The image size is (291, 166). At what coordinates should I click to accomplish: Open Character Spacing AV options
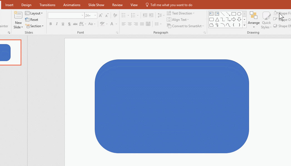click(82, 24)
